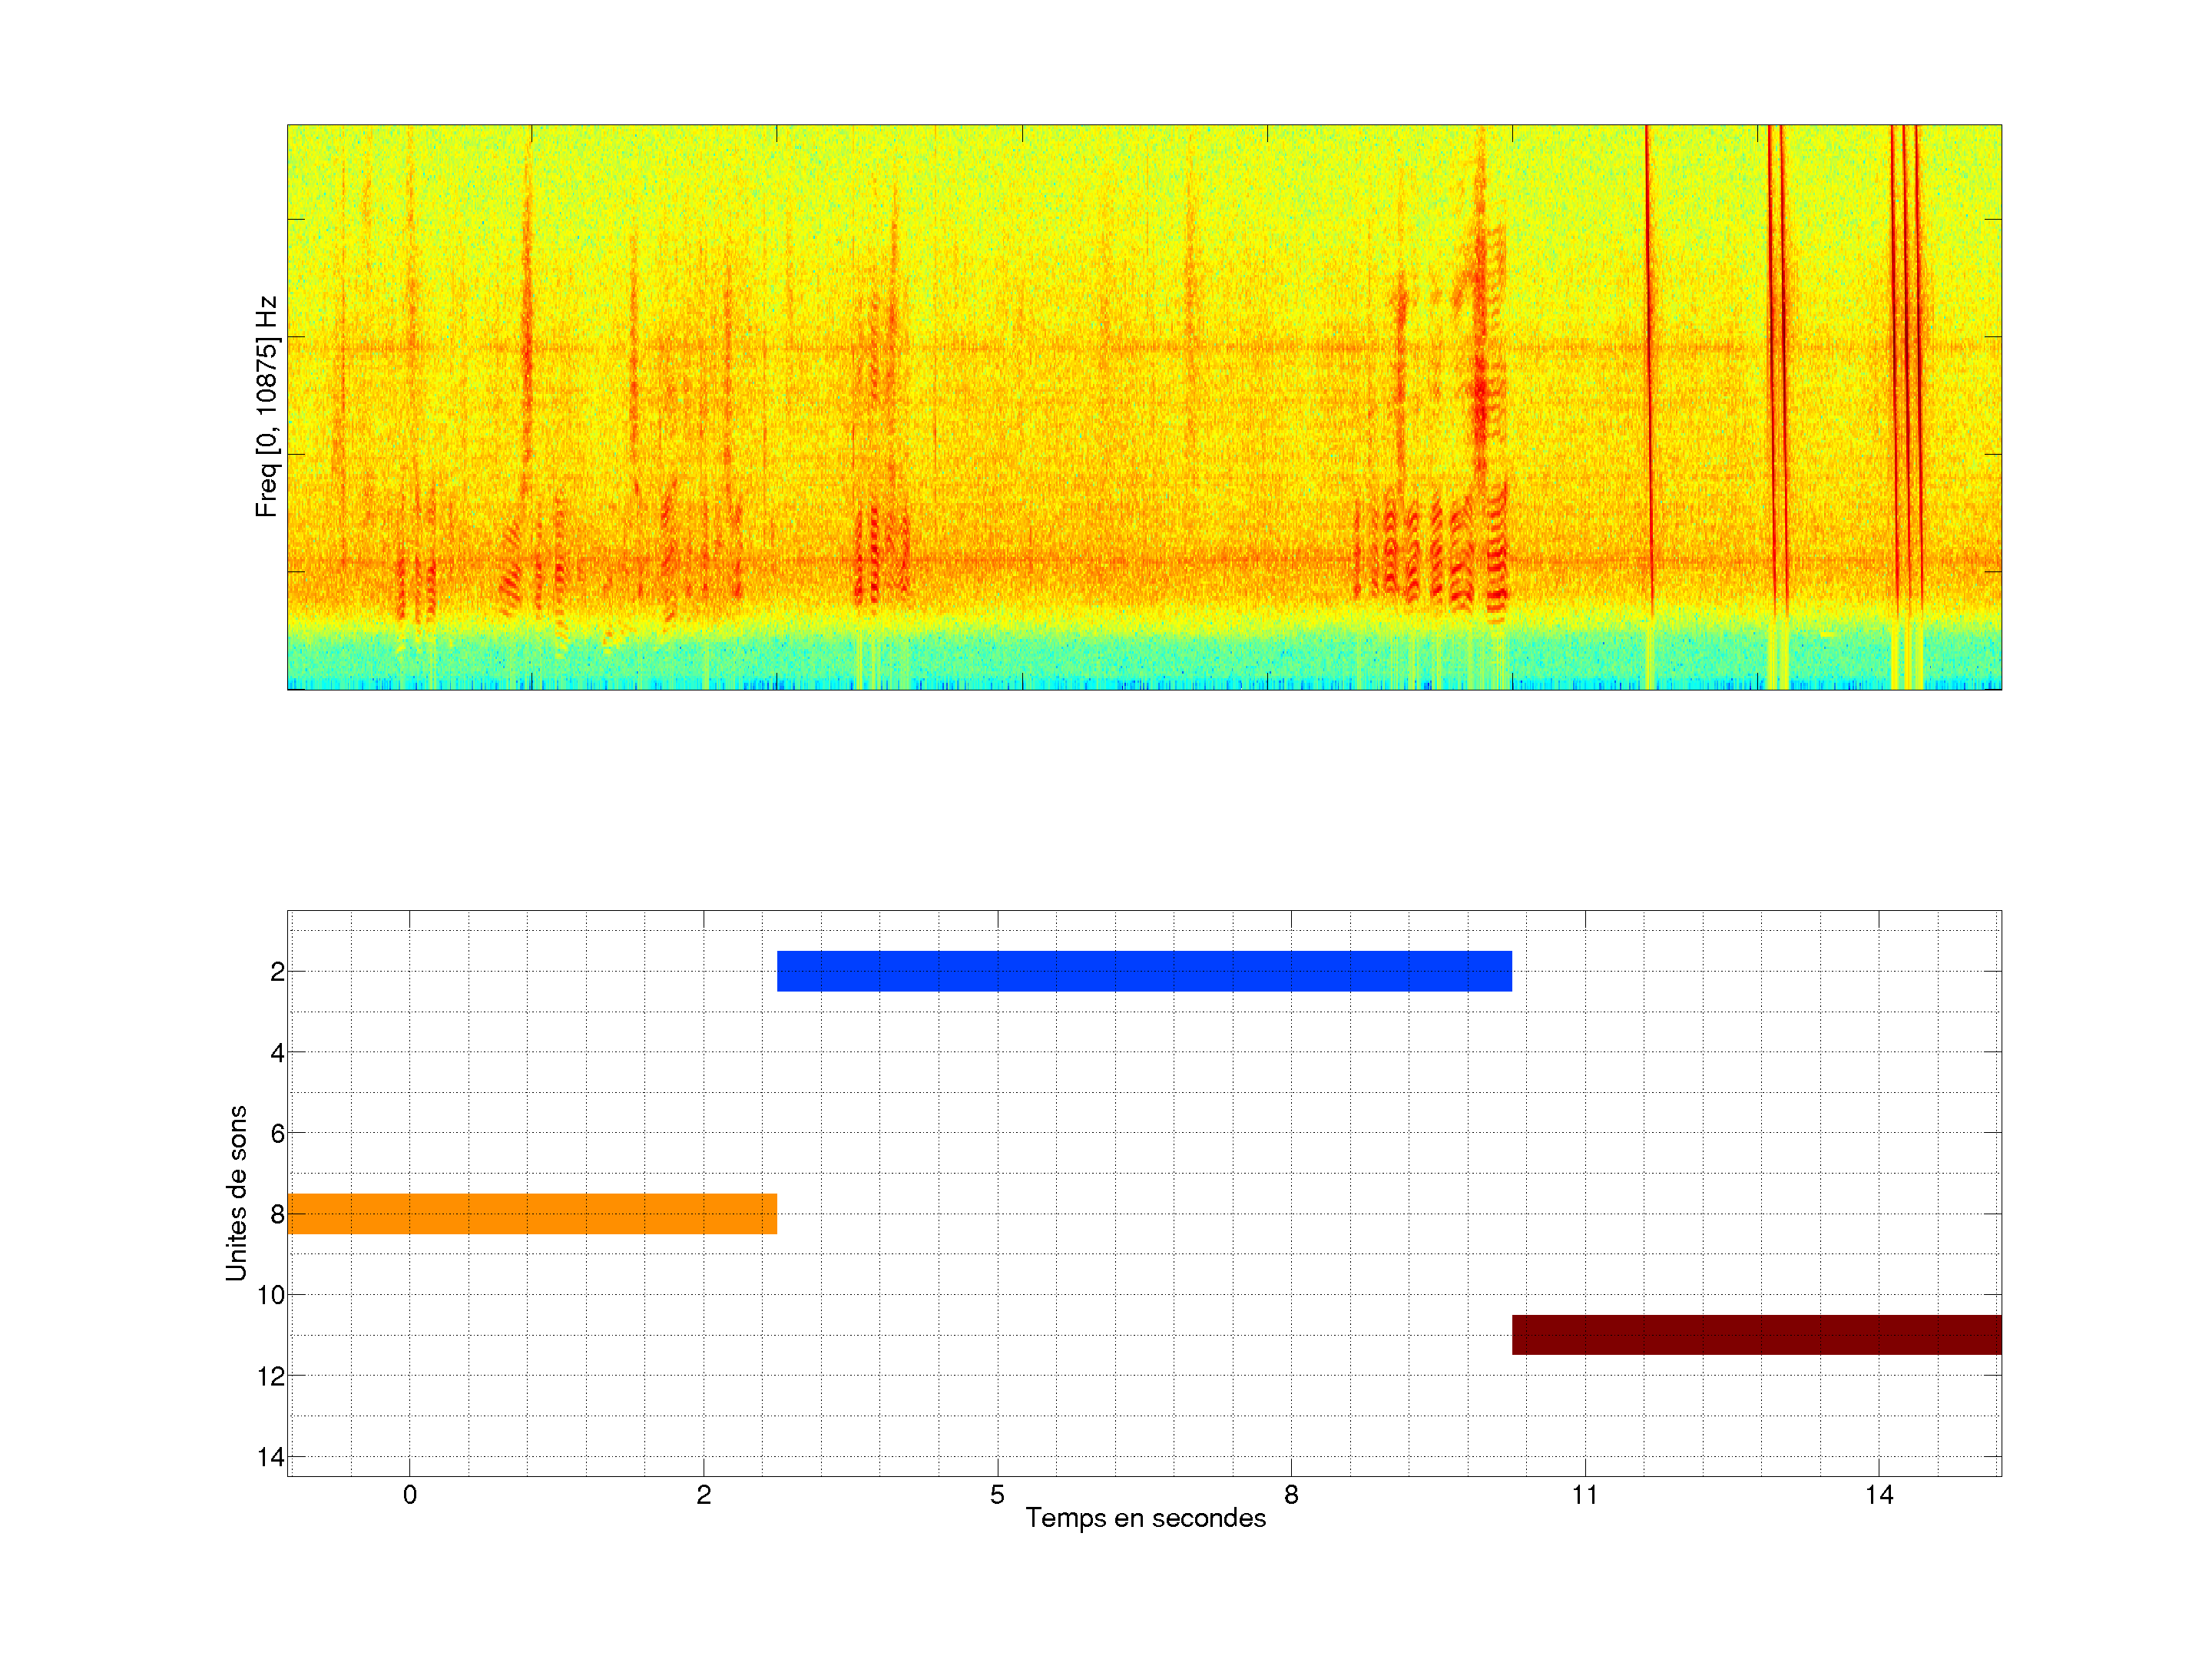Viewport: 2212px width, 1659px height.
Task: Click the orange bar at unit 8
Action: click(532, 1213)
